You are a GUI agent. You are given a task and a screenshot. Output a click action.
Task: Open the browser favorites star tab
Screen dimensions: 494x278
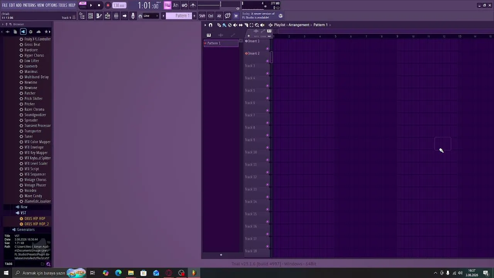click(x=46, y=32)
